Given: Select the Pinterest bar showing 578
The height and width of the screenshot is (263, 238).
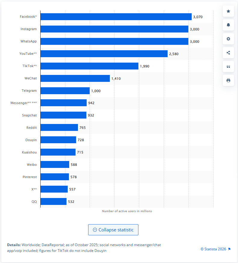Looking at the screenshot, I should click(54, 177).
